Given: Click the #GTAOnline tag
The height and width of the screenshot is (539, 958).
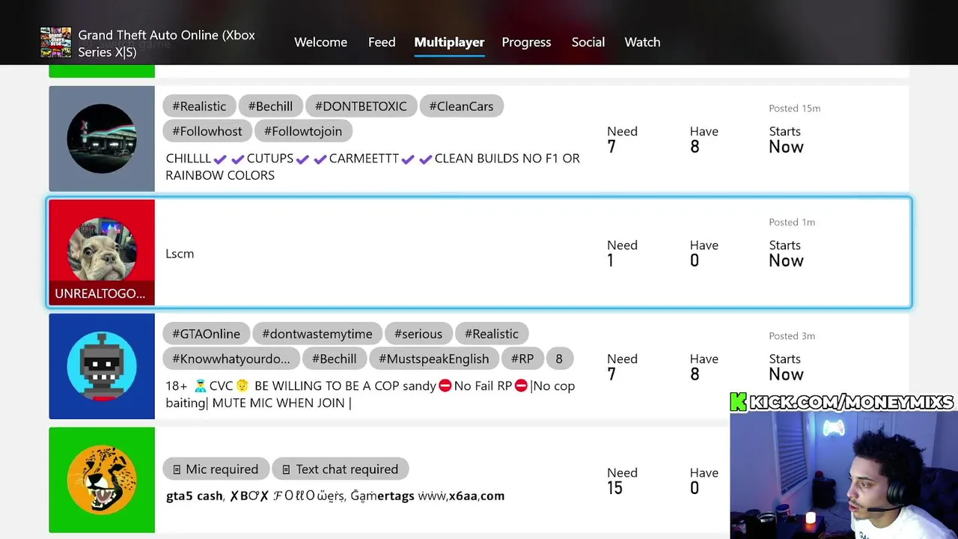Looking at the screenshot, I should [x=207, y=334].
